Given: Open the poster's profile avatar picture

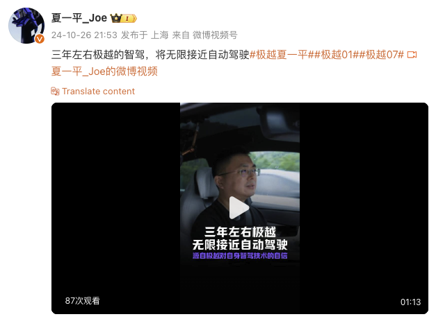Looking at the screenshot, I should pos(26,26).
